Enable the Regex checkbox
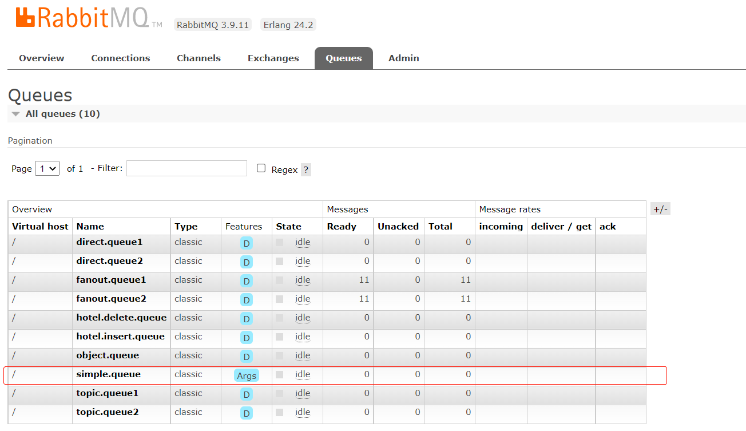746x431 pixels. [261, 168]
